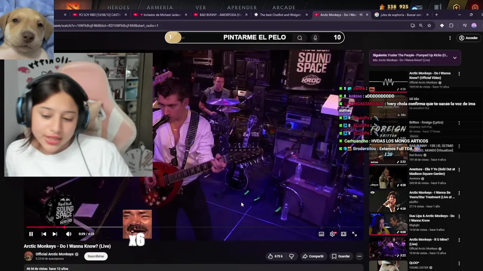
Task: Go to previous video in player
Action: (44, 234)
